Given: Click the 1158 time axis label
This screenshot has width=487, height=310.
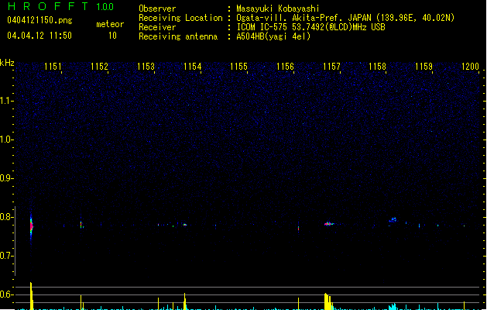Looking at the screenshot, I should coord(377,67).
